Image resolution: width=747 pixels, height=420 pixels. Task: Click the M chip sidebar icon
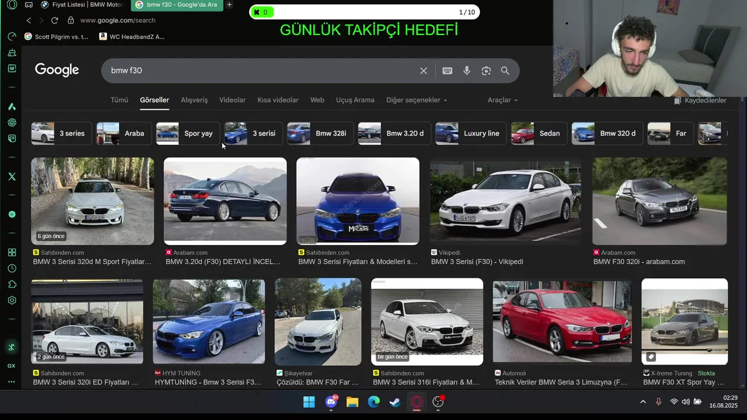12,68
